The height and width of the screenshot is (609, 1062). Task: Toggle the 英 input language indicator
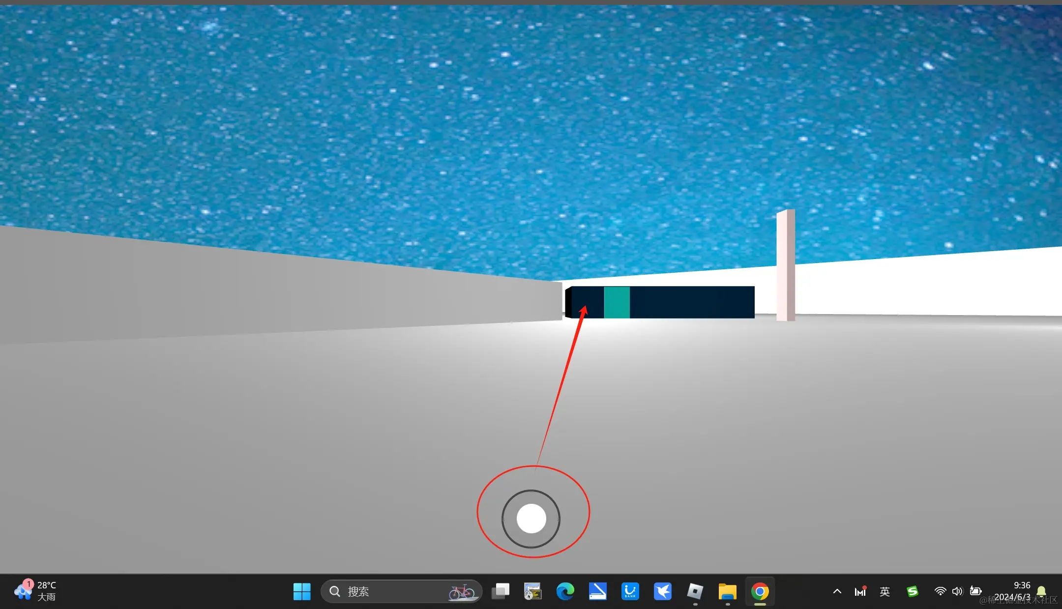[x=885, y=592]
